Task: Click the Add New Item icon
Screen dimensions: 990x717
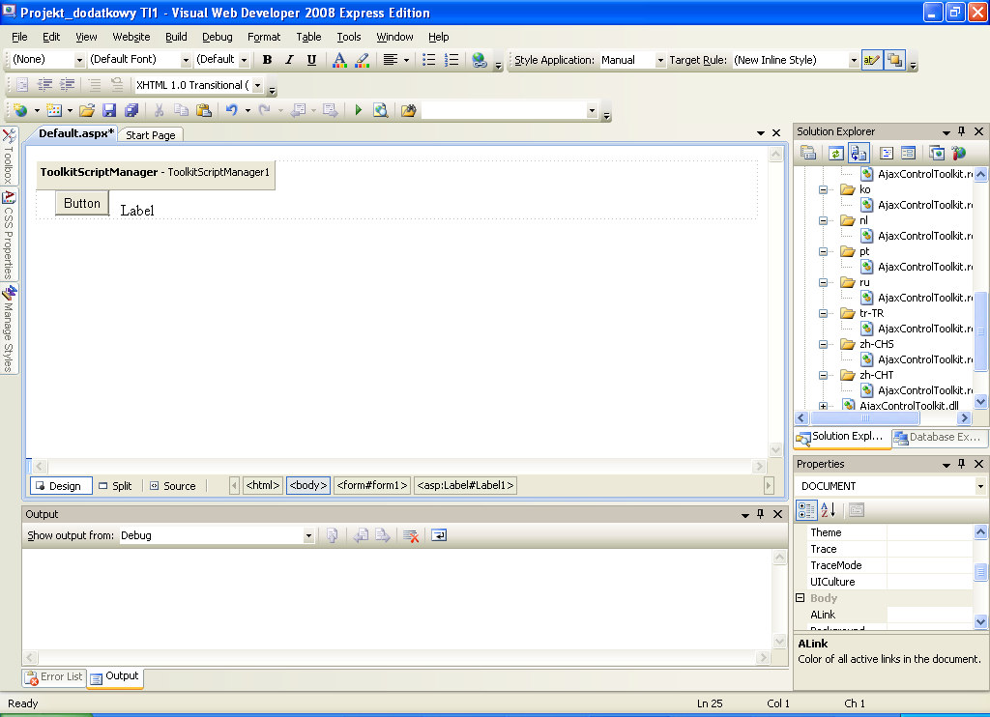Action: tap(54, 110)
